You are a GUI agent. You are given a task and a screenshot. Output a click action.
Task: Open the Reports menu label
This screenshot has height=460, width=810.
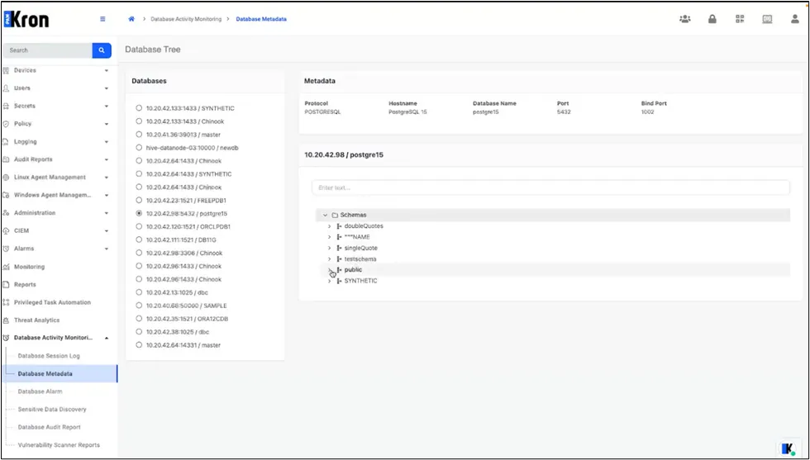coord(25,284)
